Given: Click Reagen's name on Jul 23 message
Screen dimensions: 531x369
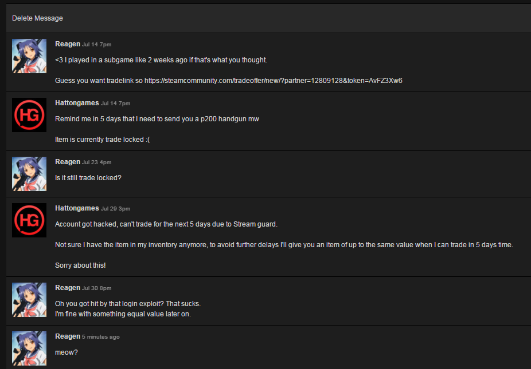Looking at the screenshot, I should pyautogui.click(x=68, y=162).
